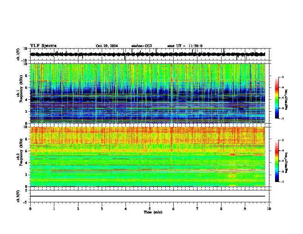Click the ch.1(V) waveform axis label

pyautogui.click(x=18, y=54)
